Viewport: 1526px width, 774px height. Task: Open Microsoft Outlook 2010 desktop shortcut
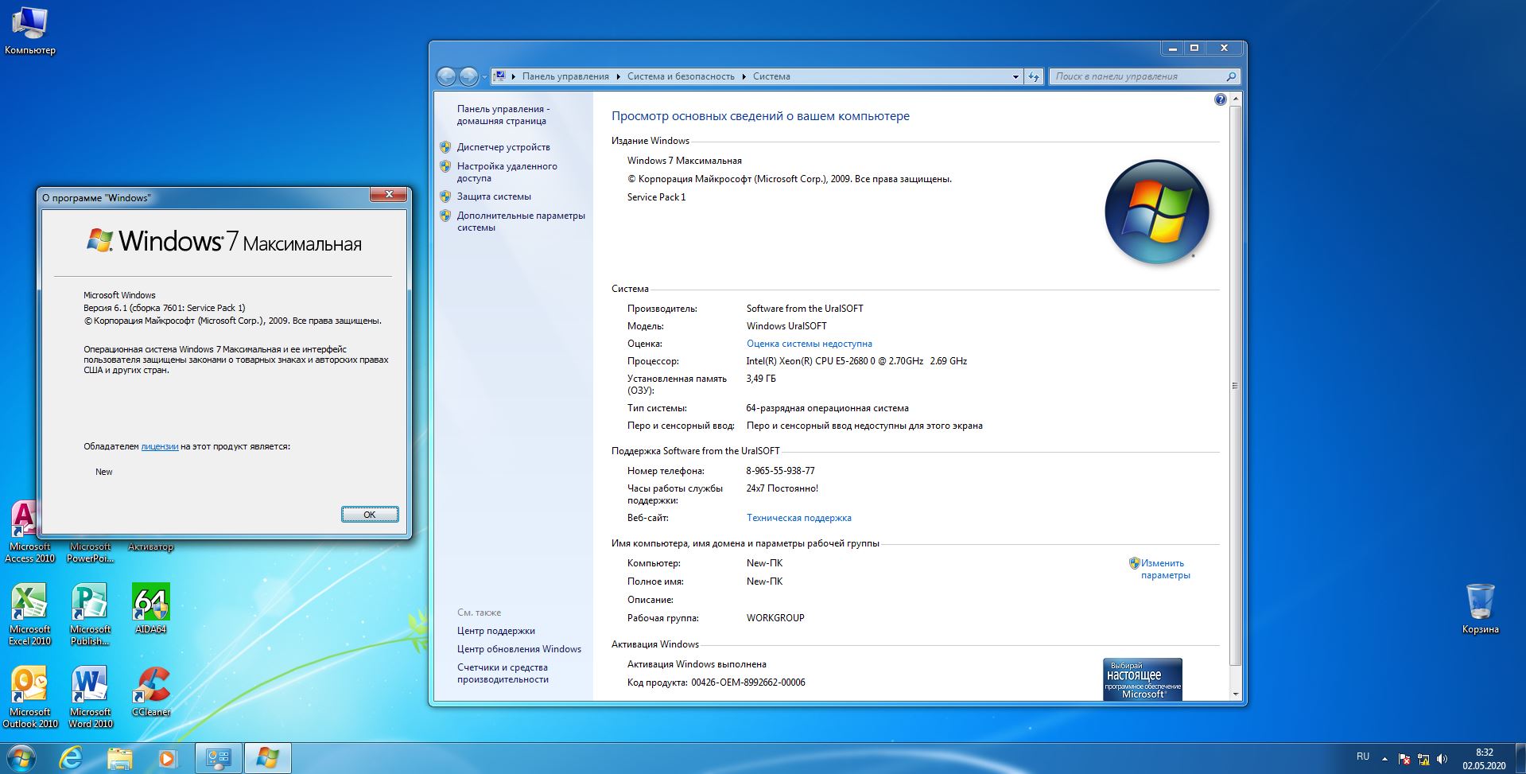[29, 697]
